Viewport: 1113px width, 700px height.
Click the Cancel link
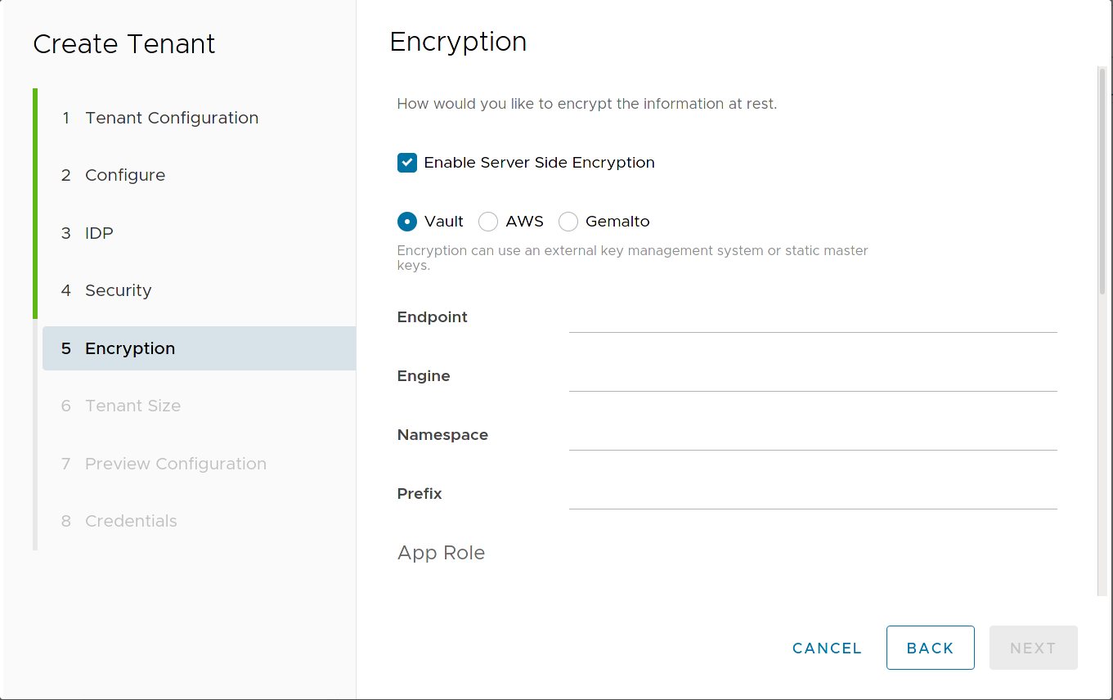[826, 648]
